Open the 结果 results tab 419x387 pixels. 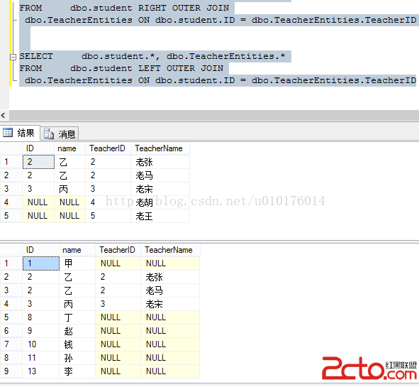pos(20,133)
